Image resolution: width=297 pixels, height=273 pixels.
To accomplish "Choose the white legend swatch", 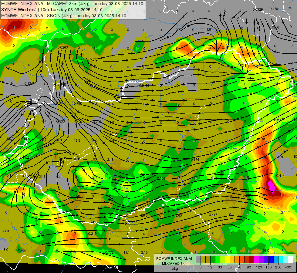I will click(x=290, y=260).
